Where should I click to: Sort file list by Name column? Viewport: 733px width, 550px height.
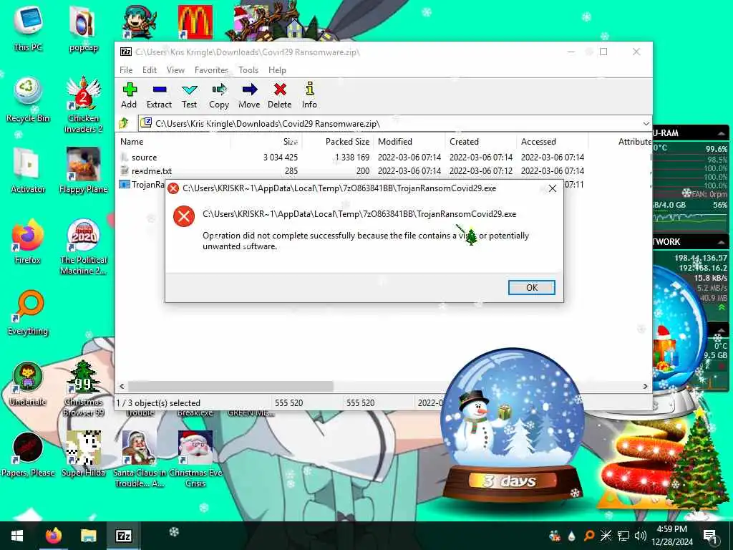coord(132,142)
